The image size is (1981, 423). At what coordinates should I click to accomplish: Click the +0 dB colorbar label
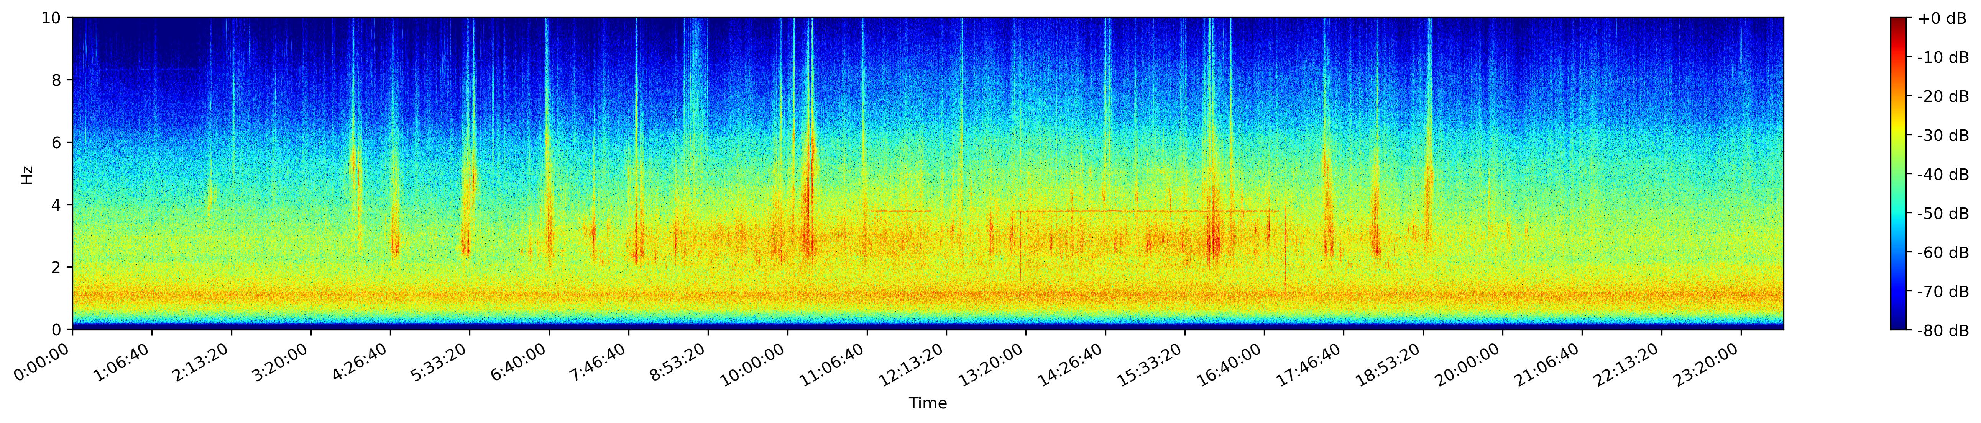click(1943, 18)
